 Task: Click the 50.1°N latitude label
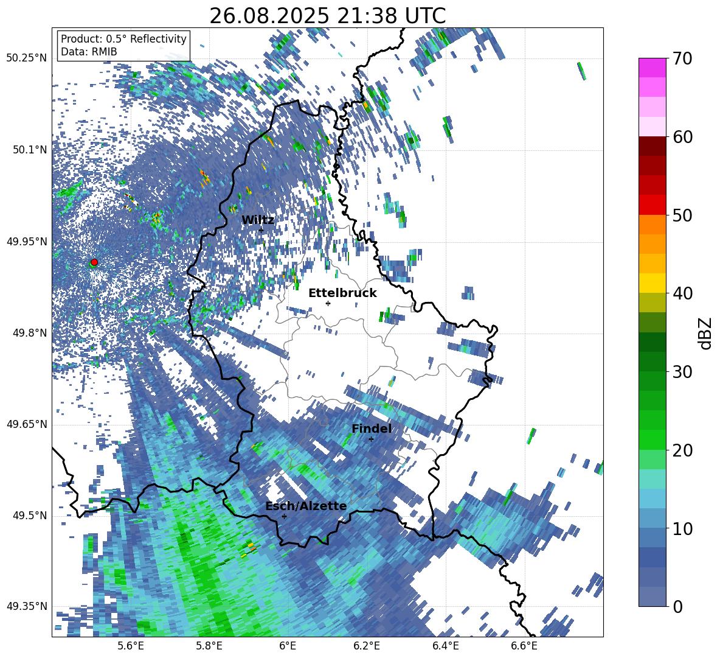pos(30,150)
